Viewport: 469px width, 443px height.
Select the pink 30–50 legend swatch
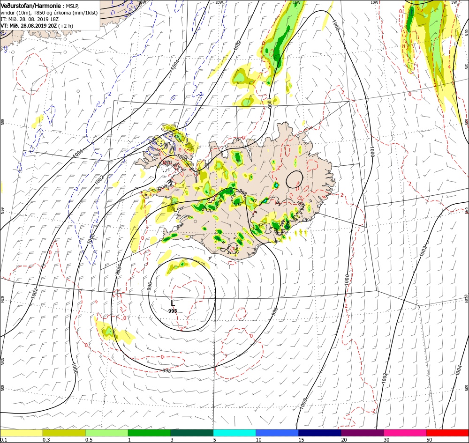(x=405, y=433)
